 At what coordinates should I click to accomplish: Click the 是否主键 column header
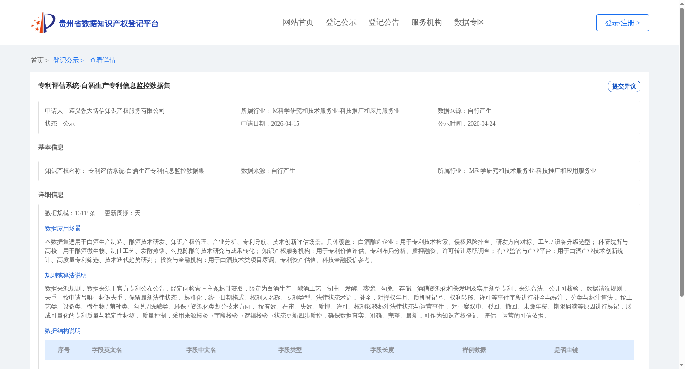pos(566,350)
